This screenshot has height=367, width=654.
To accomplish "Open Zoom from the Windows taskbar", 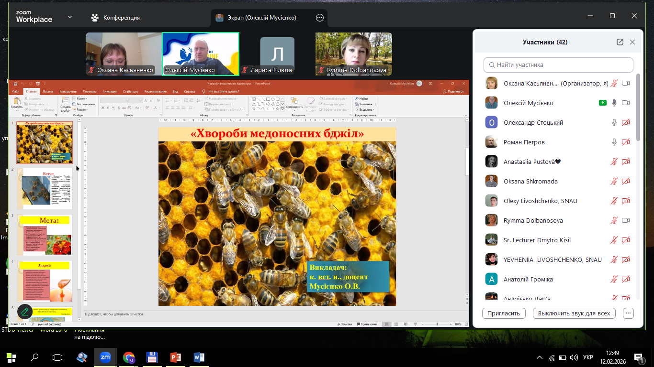I will point(105,357).
